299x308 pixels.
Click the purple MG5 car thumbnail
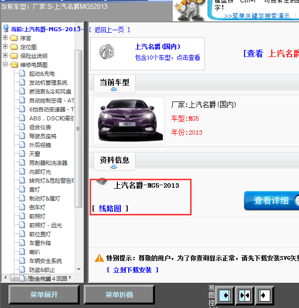(129, 120)
